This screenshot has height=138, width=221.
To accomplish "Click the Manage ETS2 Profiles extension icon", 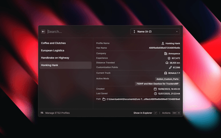I will pos(42,113).
